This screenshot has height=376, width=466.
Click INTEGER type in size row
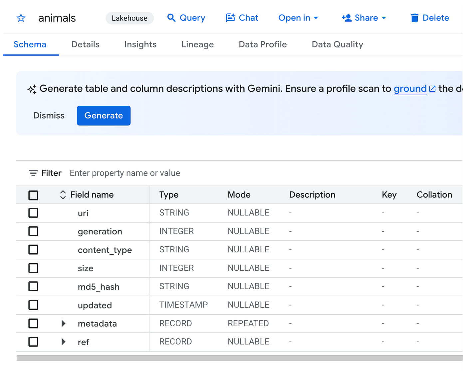coord(176,268)
